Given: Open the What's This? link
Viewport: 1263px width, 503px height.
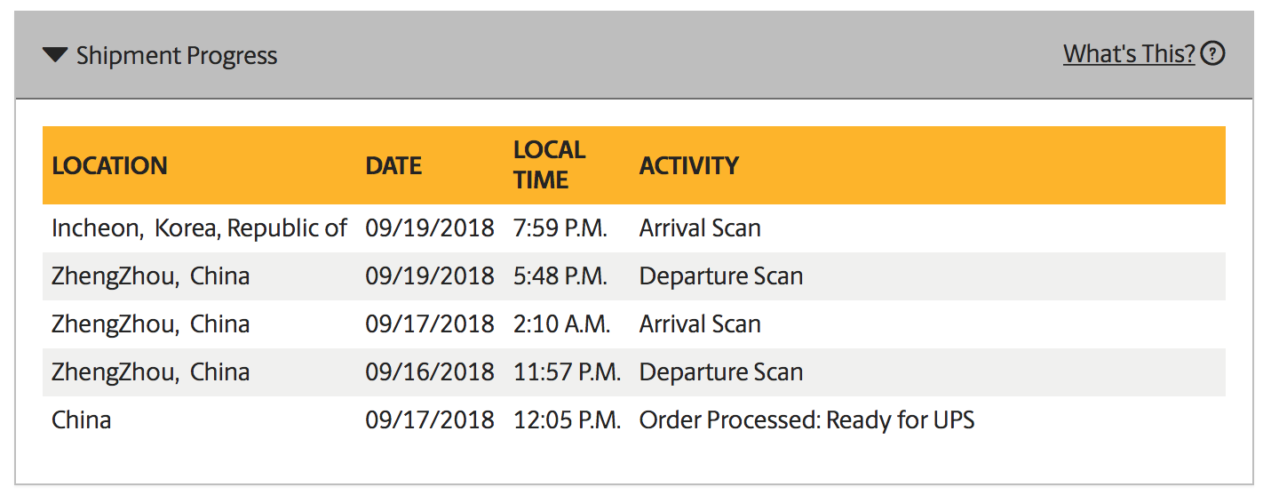Looking at the screenshot, I should (1128, 54).
